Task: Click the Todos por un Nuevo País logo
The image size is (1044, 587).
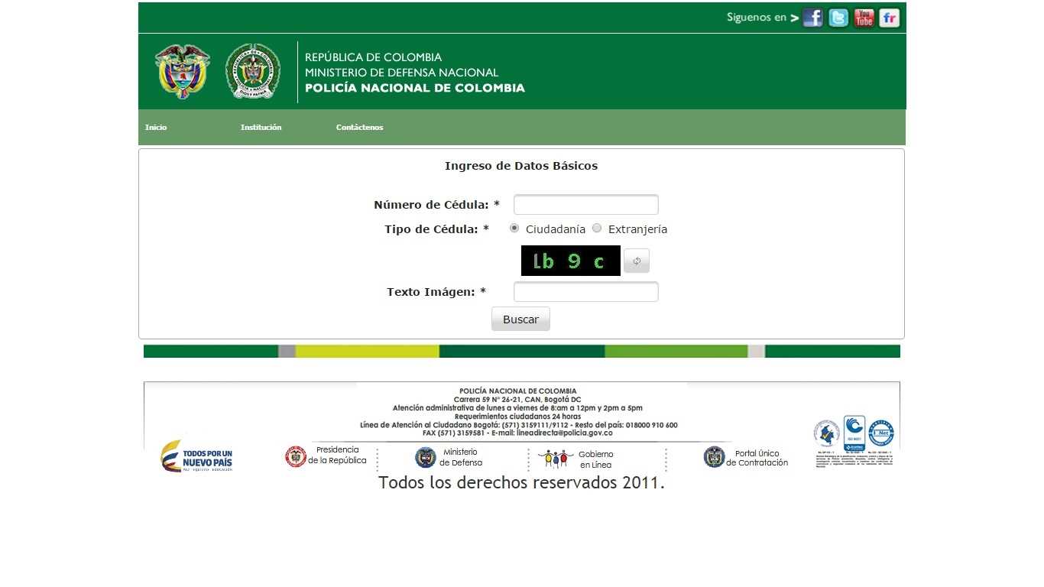Action: pos(196,457)
